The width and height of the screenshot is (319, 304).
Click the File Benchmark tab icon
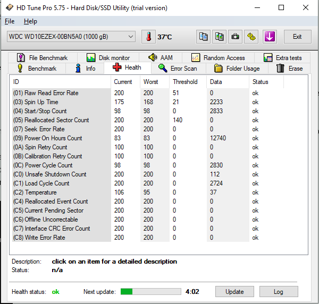pos(21,58)
